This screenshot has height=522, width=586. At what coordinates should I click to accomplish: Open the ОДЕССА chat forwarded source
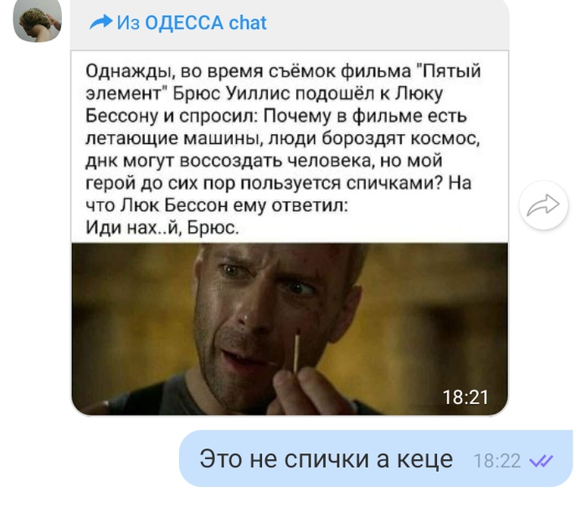click(x=206, y=23)
